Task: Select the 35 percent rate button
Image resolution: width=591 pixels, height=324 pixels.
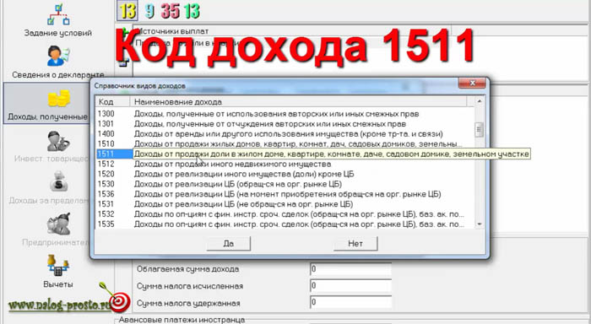Action: point(170,11)
